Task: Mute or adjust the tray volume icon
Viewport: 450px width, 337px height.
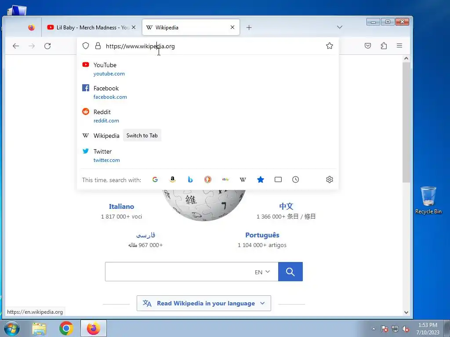Action: pyautogui.click(x=406, y=329)
